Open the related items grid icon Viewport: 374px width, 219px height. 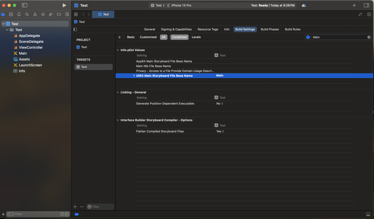pyautogui.click(x=76, y=14)
